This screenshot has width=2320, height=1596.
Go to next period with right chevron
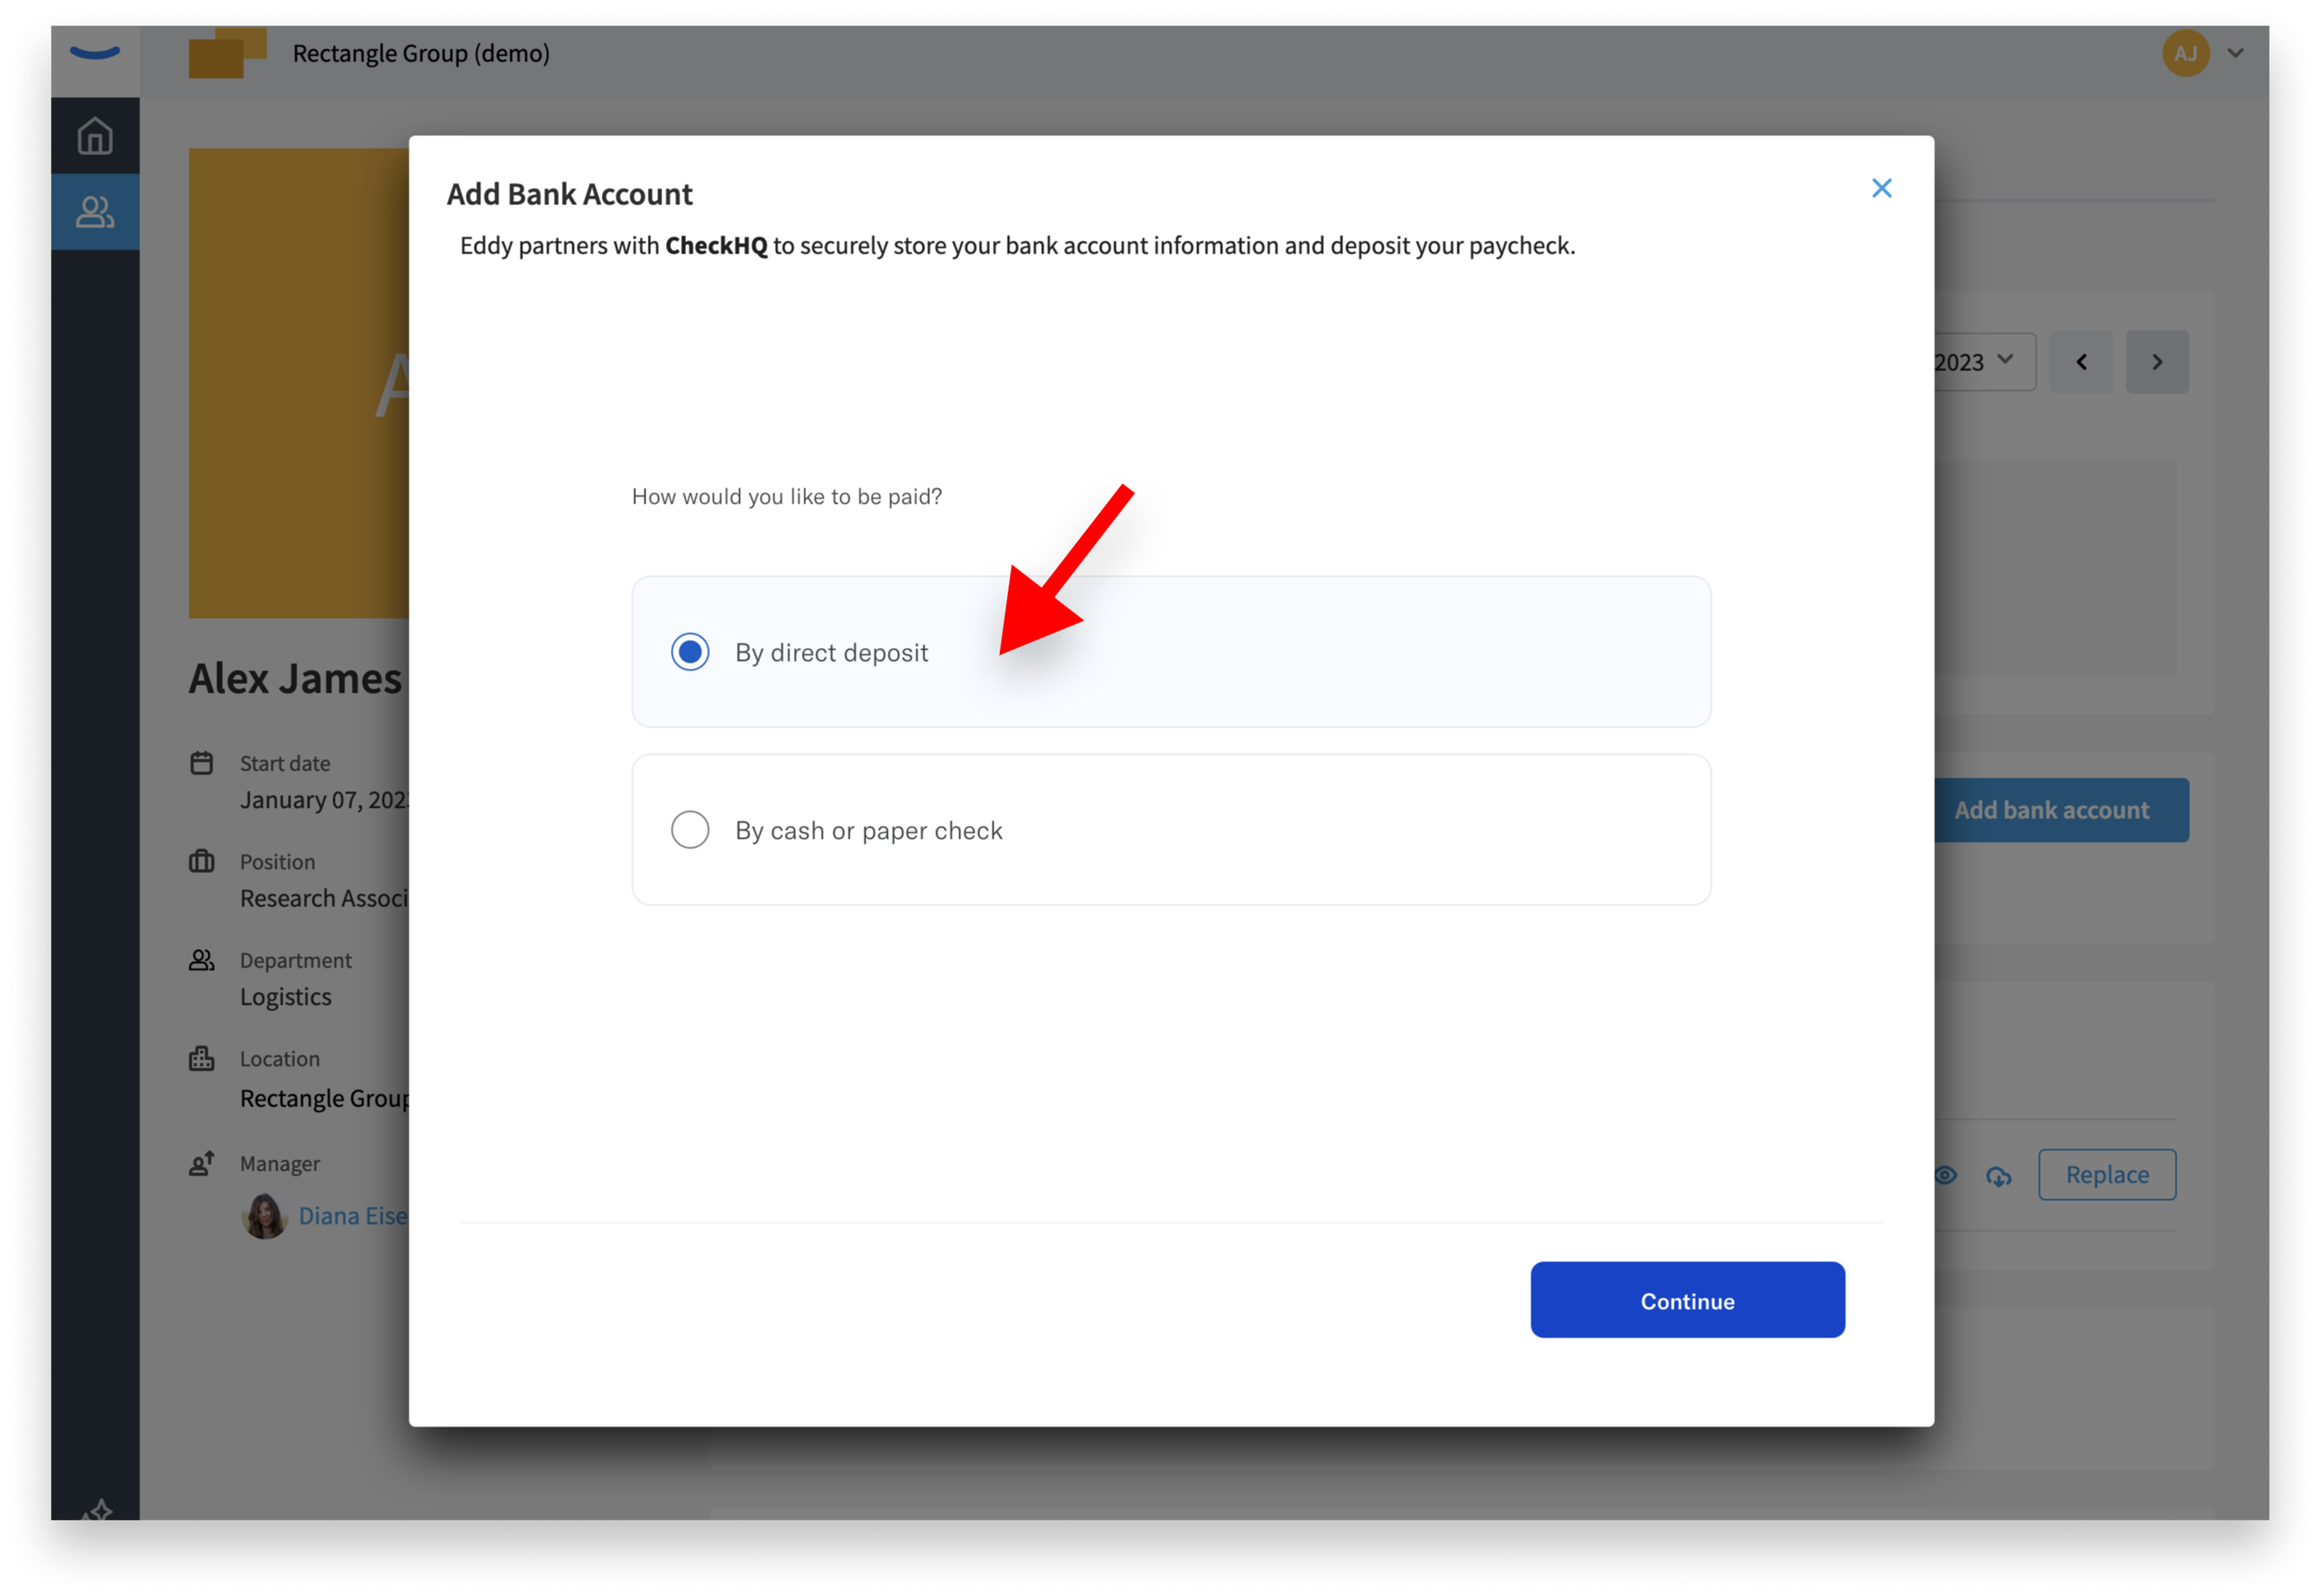click(x=2157, y=362)
